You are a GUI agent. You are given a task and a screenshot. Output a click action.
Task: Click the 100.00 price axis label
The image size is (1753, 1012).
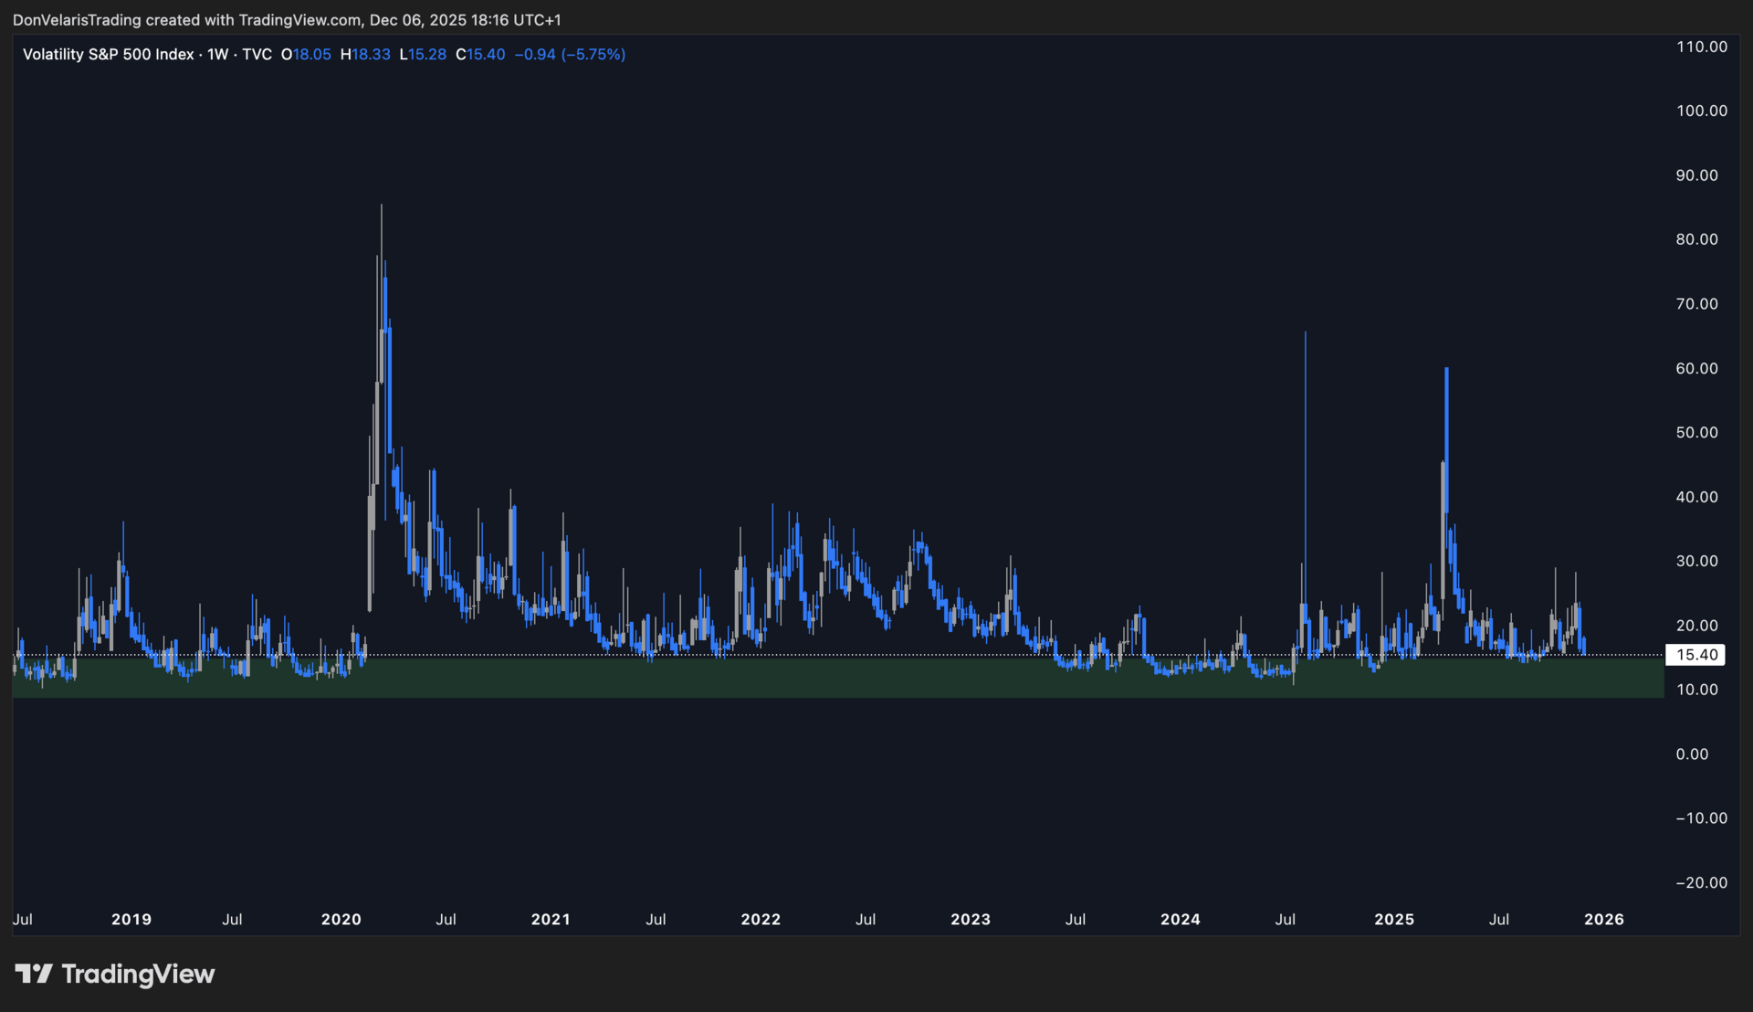(1702, 111)
